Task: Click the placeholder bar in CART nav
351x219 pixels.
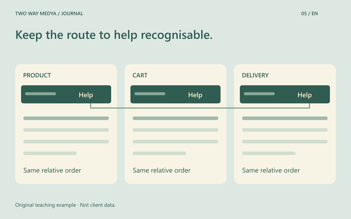Action: (150, 94)
